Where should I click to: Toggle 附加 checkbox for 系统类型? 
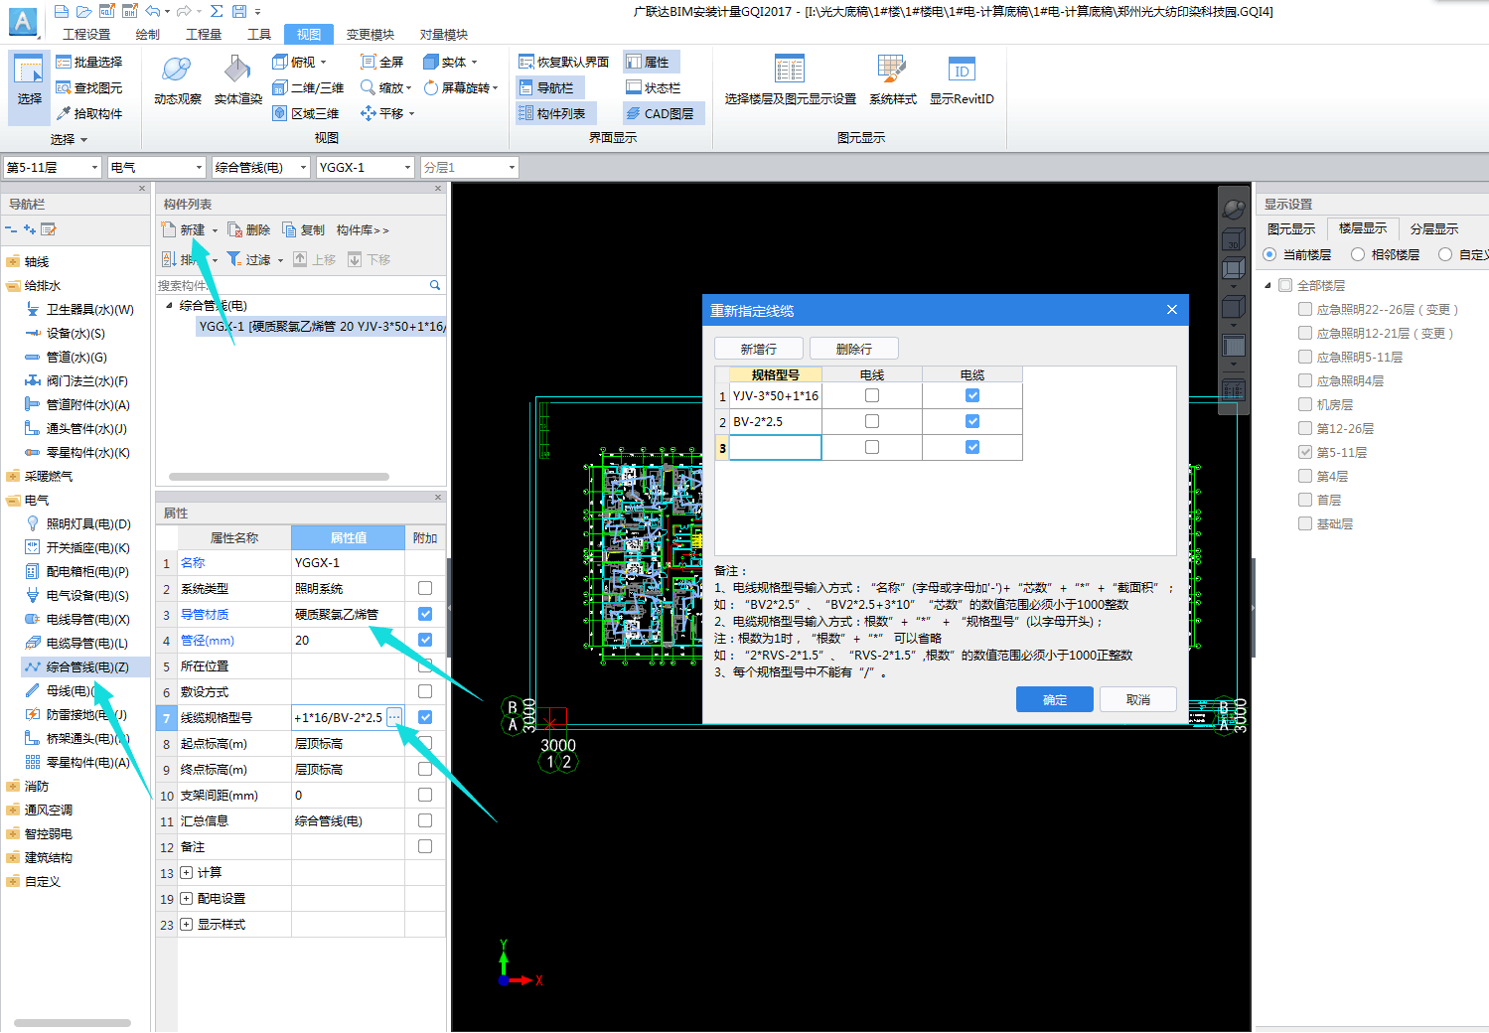pyautogui.click(x=425, y=588)
